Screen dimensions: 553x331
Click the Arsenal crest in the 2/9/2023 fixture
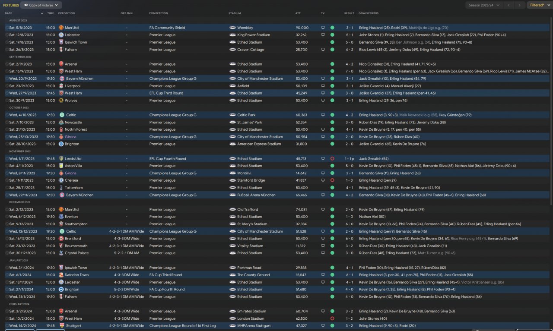(61, 64)
